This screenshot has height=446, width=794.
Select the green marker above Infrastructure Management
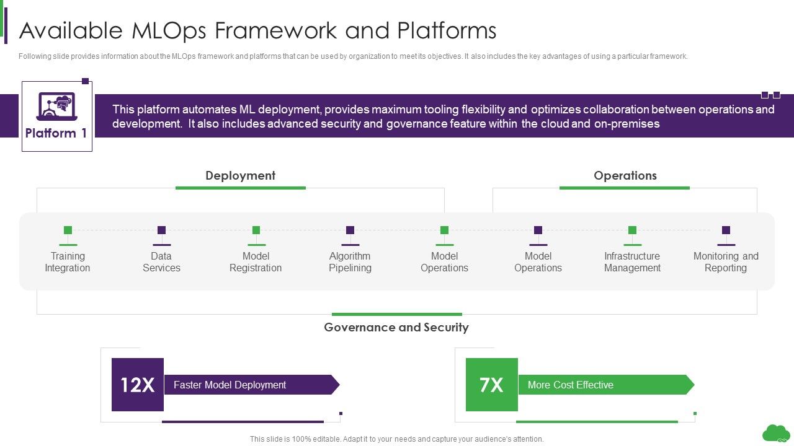[x=632, y=230]
